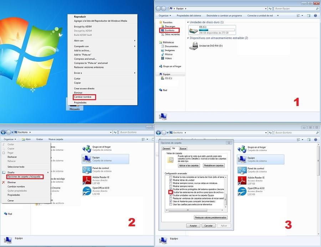Open the DVD RW (D:) drive icon
Image resolution: width=321 pixels, height=247 pixels.
(194, 46)
